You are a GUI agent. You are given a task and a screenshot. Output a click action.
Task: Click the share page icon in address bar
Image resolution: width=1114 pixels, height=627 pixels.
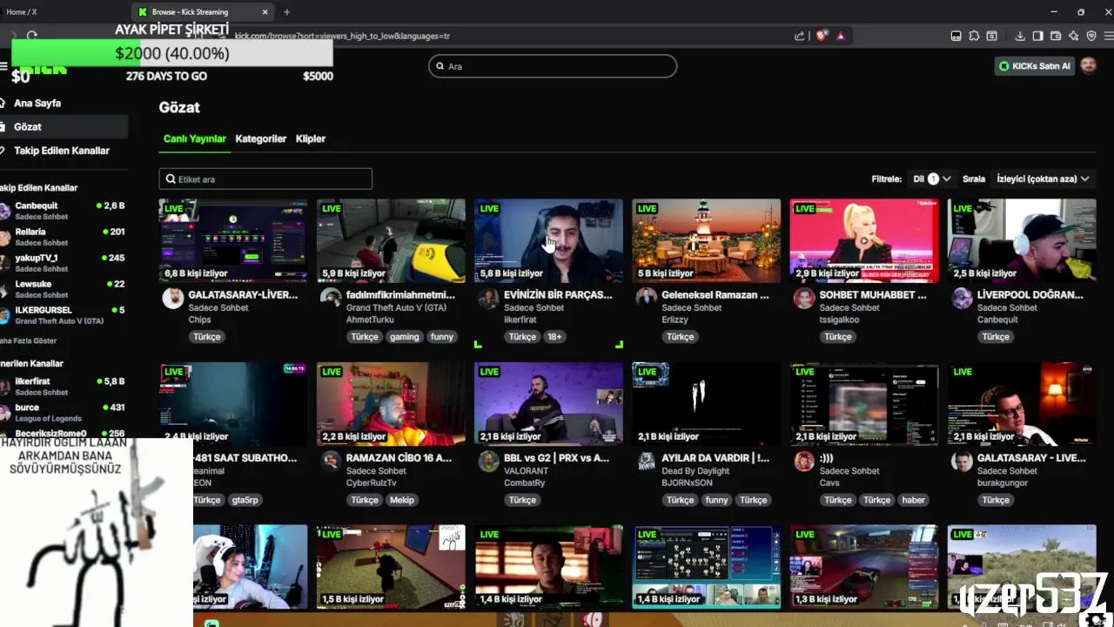coord(799,36)
